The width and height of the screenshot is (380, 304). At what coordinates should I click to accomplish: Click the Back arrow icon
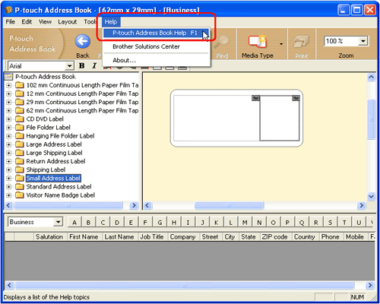click(83, 42)
